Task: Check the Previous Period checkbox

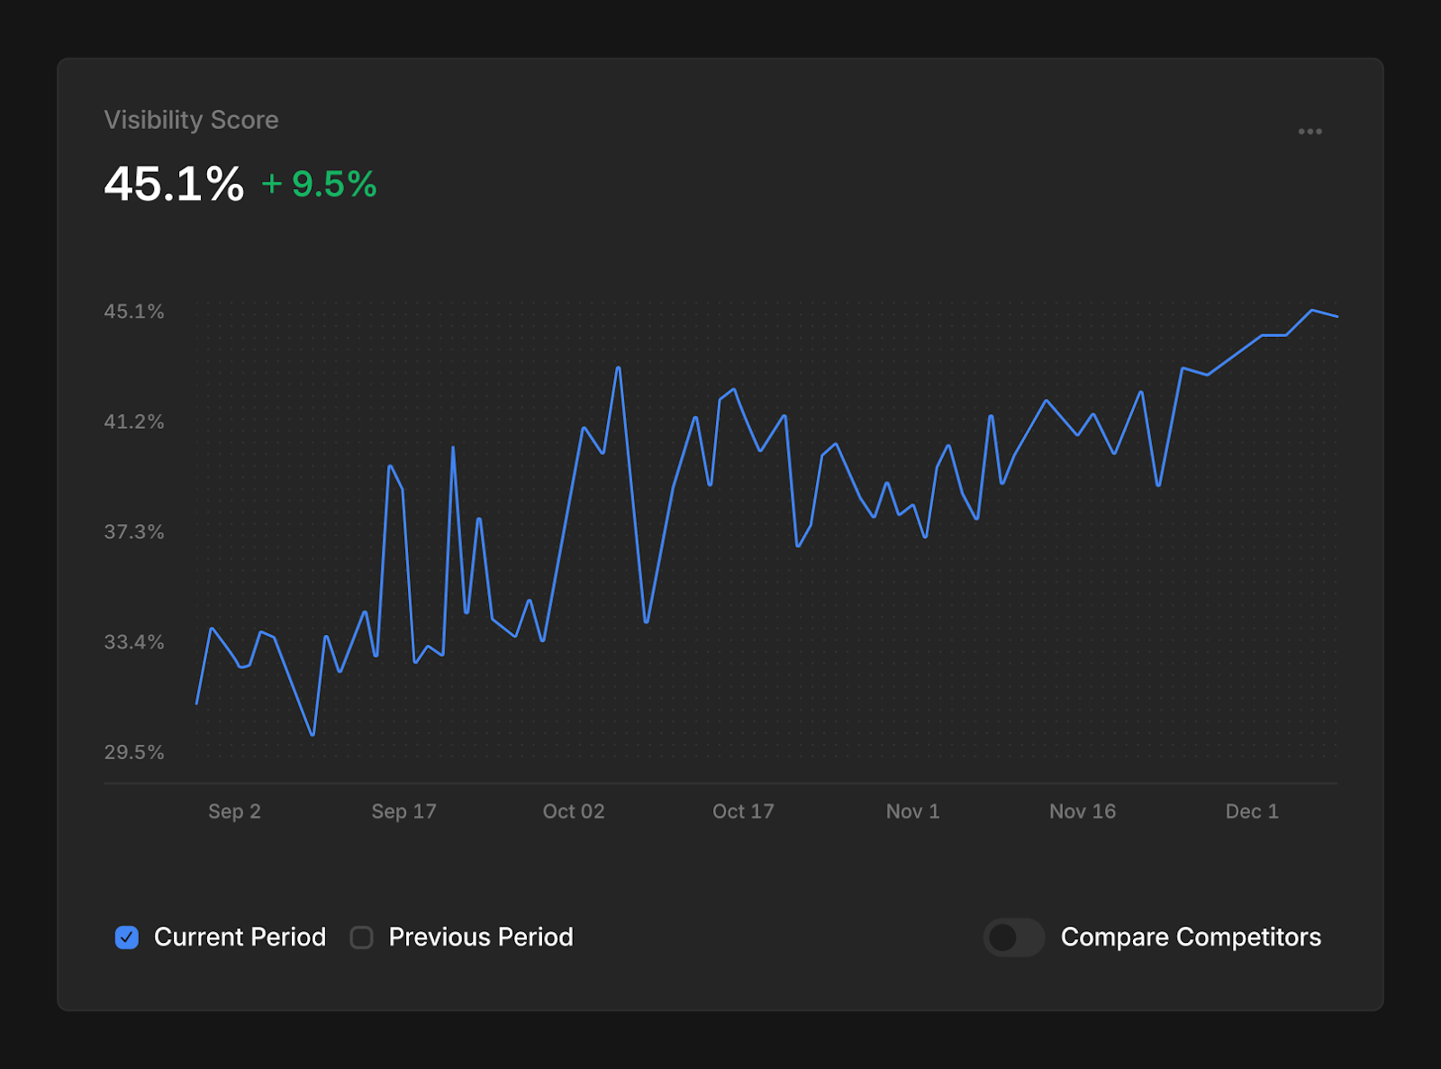Action: 361,937
